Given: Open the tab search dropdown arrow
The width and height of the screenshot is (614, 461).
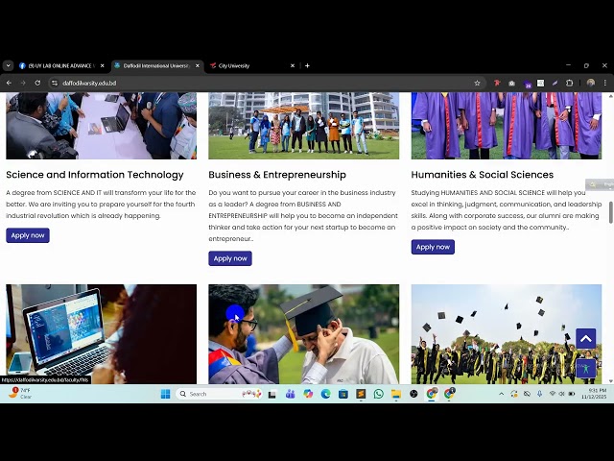Looking at the screenshot, I should click(x=9, y=66).
